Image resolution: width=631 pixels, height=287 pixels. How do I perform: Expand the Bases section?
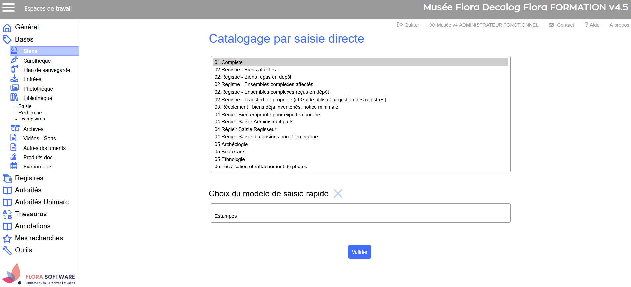pos(24,39)
